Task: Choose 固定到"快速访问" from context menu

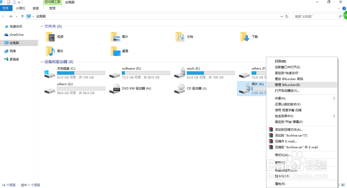Action: (x=302, y=73)
